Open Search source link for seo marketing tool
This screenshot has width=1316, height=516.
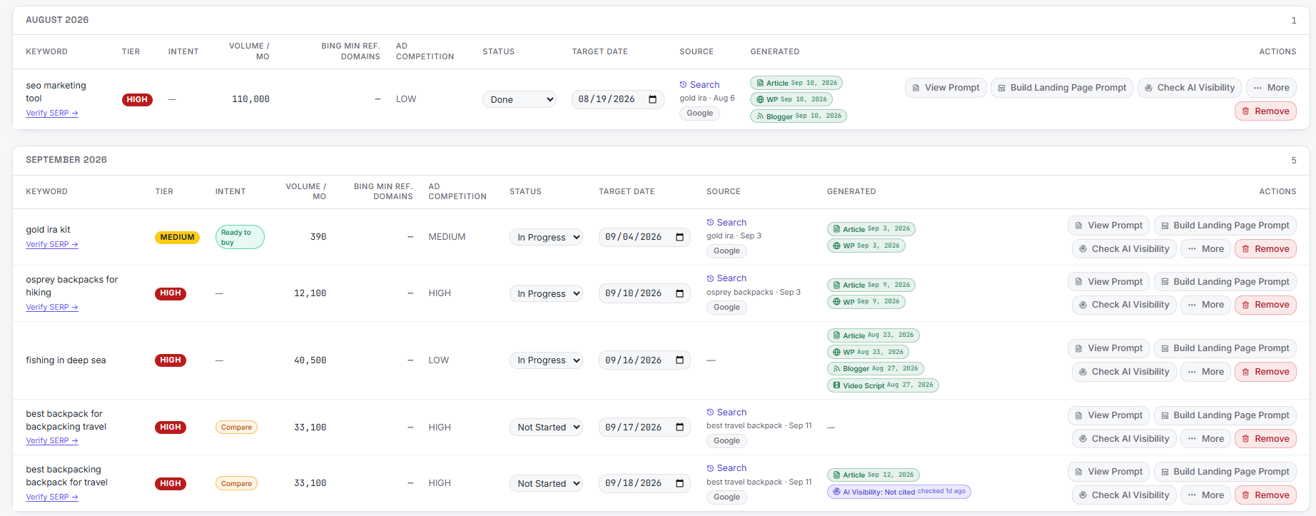click(699, 84)
